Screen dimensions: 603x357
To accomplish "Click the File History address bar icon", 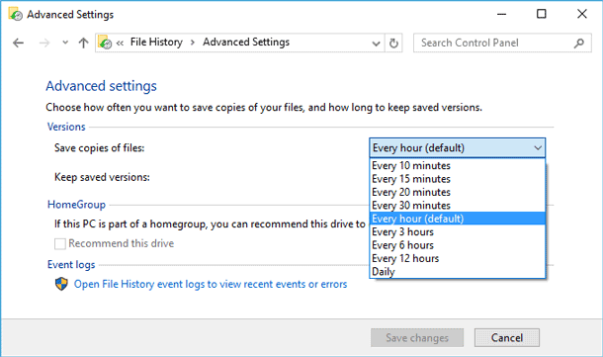I will click(x=105, y=43).
